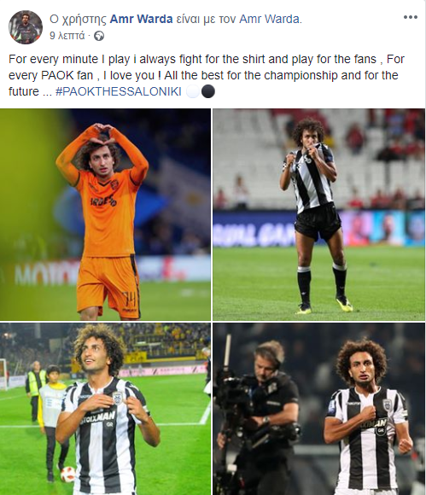This screenshot has height=495, width=426.
Task: Open the tagged Amr Warda link after 'με τον'
Action: point(271,20)
